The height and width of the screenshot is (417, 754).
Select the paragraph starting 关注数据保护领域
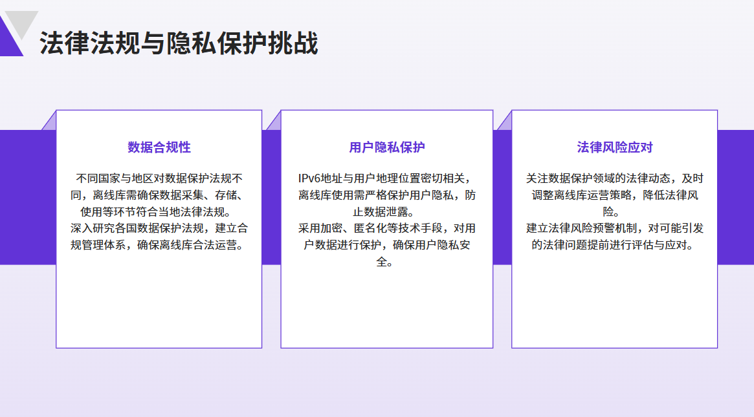pyautogui.click(x=615, y=195)
